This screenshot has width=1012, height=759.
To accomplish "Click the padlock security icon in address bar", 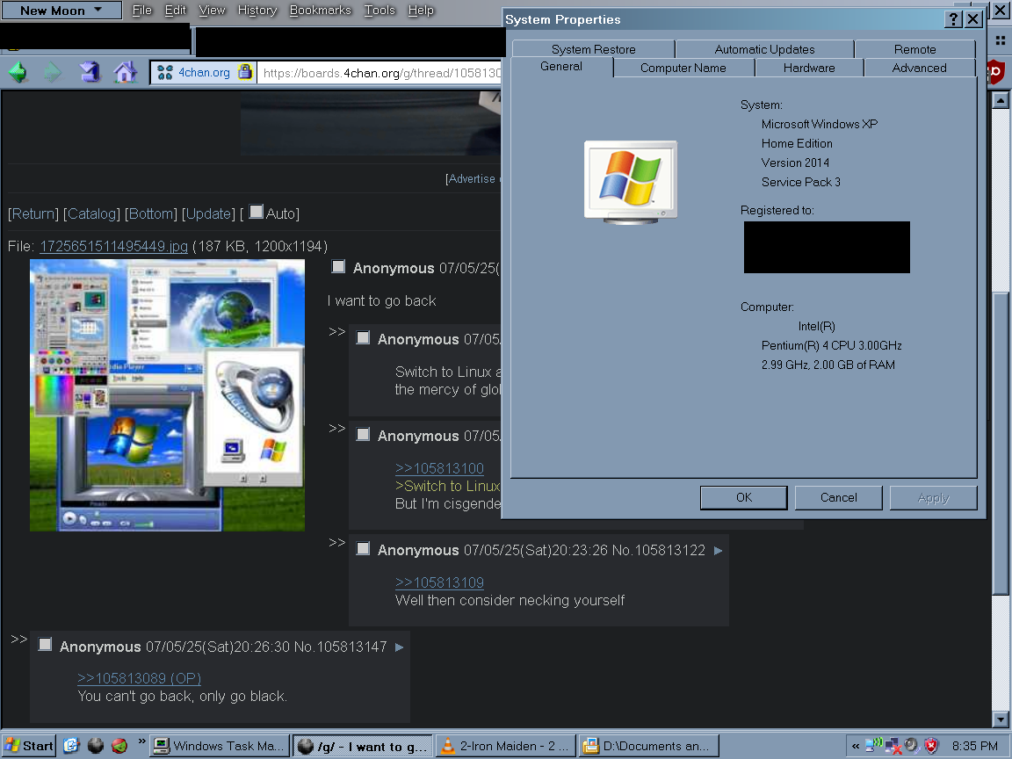I will click(244, 72).
